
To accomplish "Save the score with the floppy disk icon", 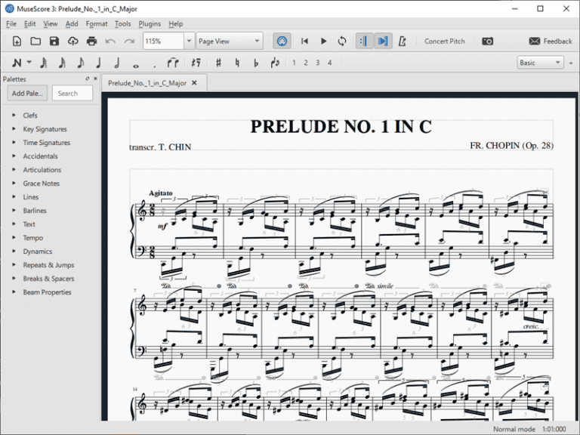I will pyautogui.click(x=54, y=41).
